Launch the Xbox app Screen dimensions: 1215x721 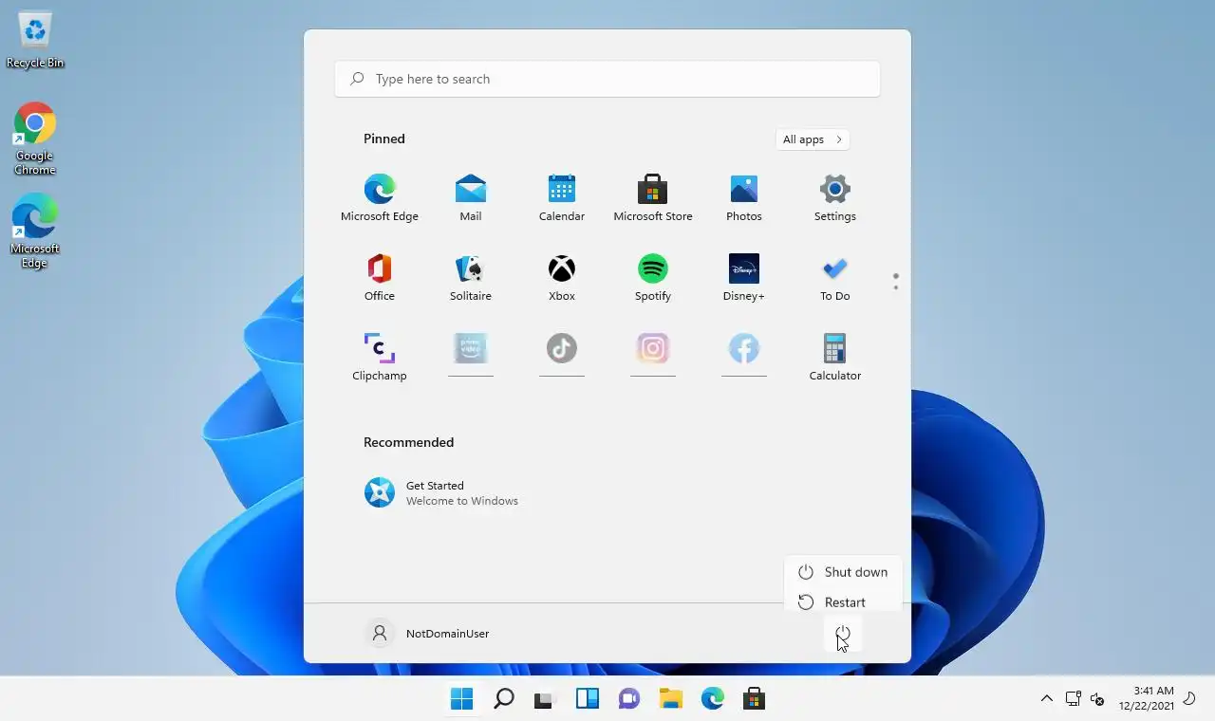pyautogui.click(x=562, y=278)
